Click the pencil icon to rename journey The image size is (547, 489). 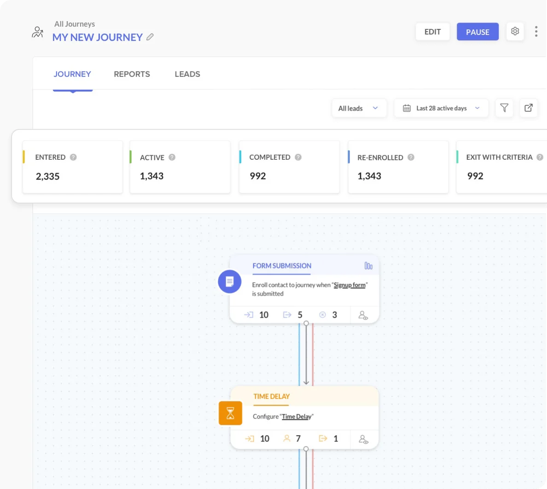(150, 37)
